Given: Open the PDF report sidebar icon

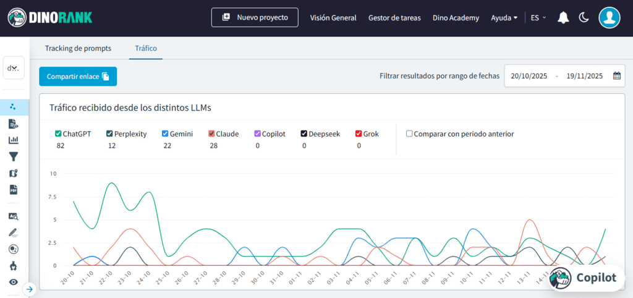Looking at the screenshot, I should coord(14,189).
